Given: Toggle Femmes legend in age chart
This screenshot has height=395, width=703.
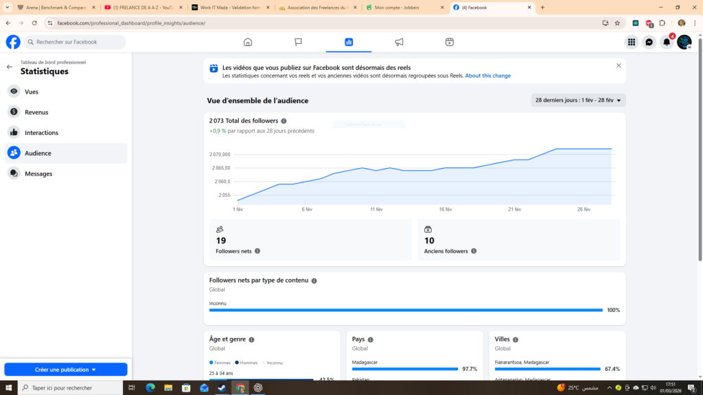Looking at the screenshot, I should 220,363.
